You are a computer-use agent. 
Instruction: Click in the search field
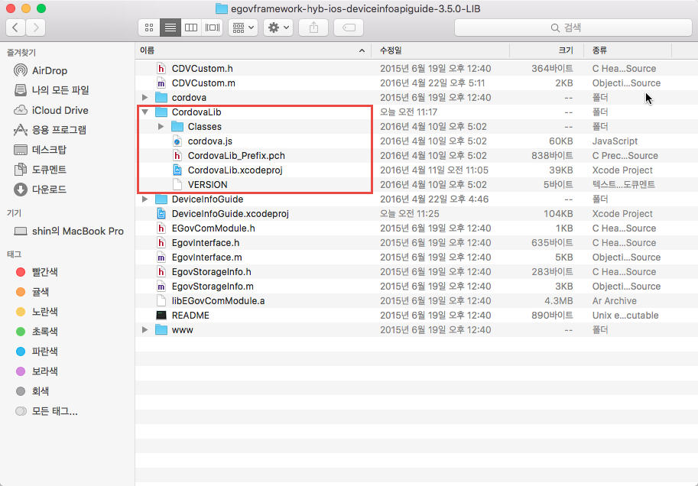tap(572, 28)
